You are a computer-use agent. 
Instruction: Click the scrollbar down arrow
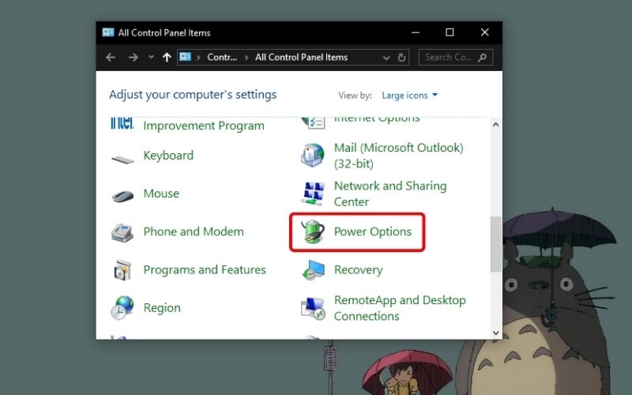coord(495,333)
